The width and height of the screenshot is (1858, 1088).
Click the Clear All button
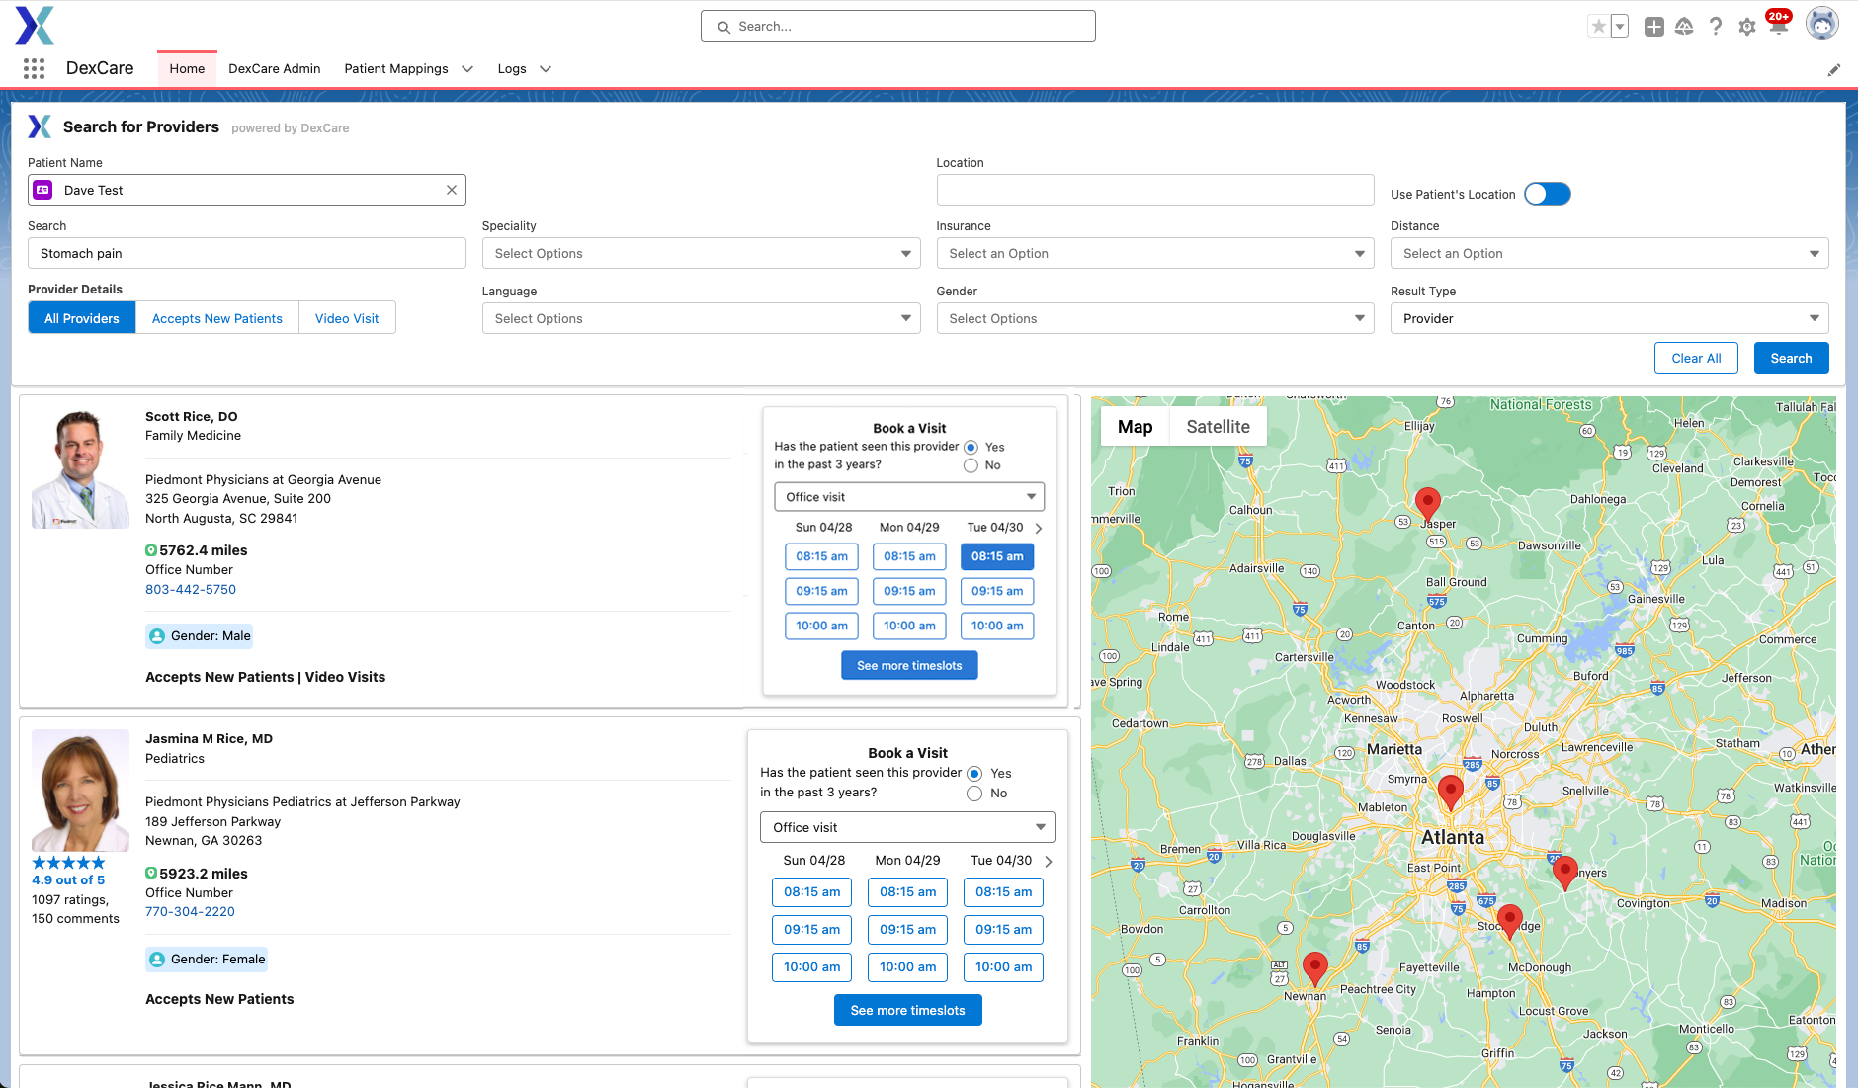coord(1696,358)
